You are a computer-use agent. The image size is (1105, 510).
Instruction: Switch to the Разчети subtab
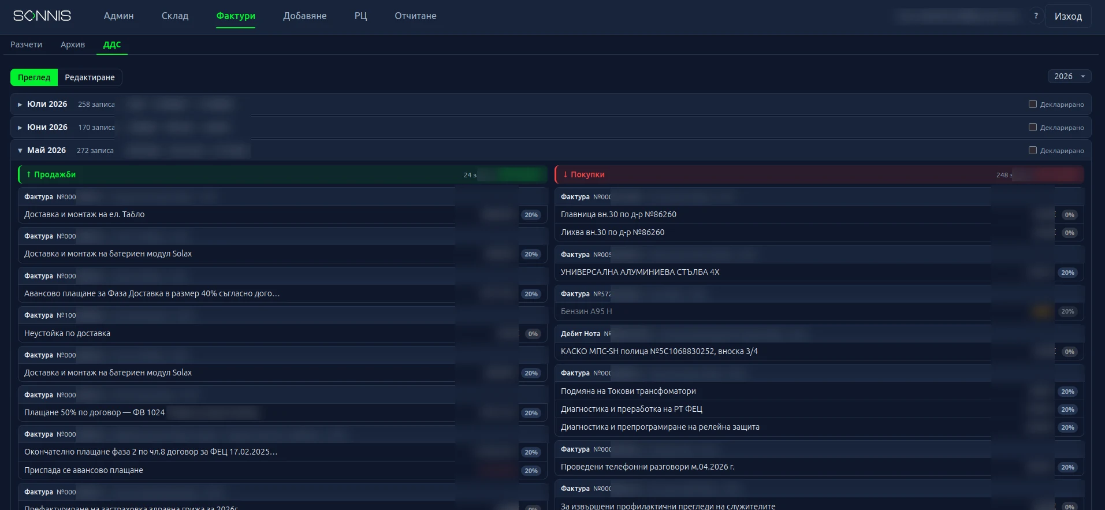(27, 44)
